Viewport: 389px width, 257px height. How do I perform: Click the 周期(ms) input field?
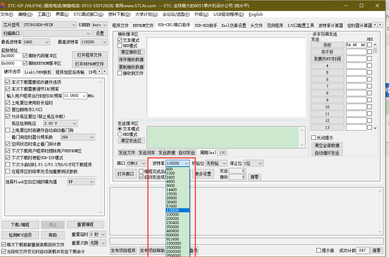click(x=222, y=153)
